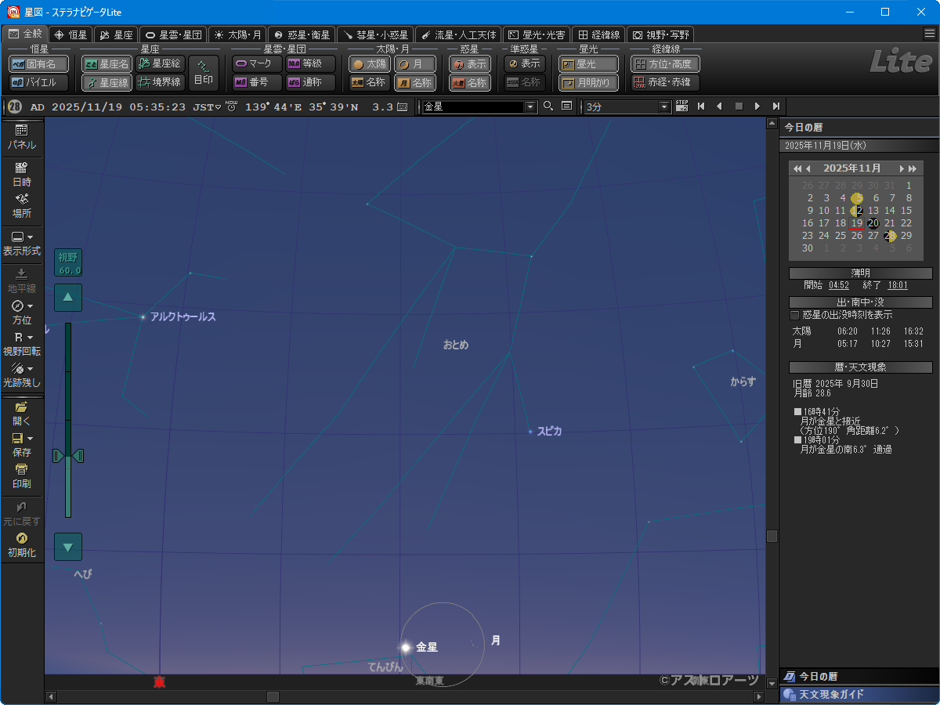Click the search magnifier icon
The image size is (940, 705).
tap(548, 107)
